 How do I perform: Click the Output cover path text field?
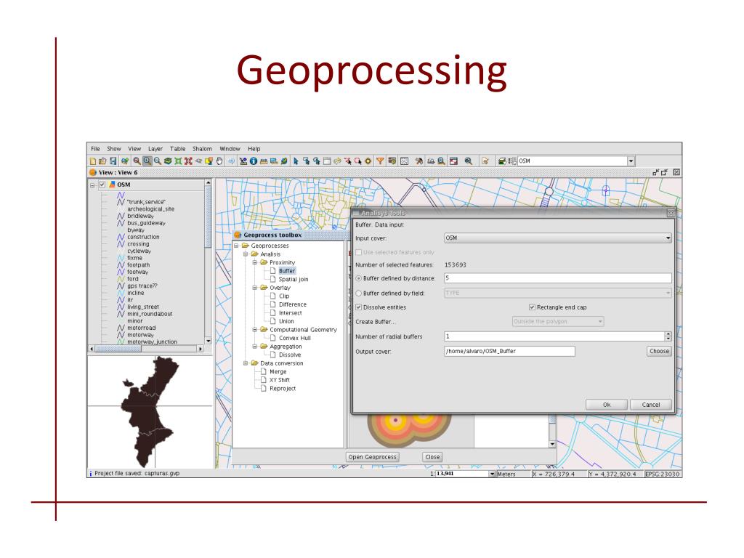pos(509,351)
